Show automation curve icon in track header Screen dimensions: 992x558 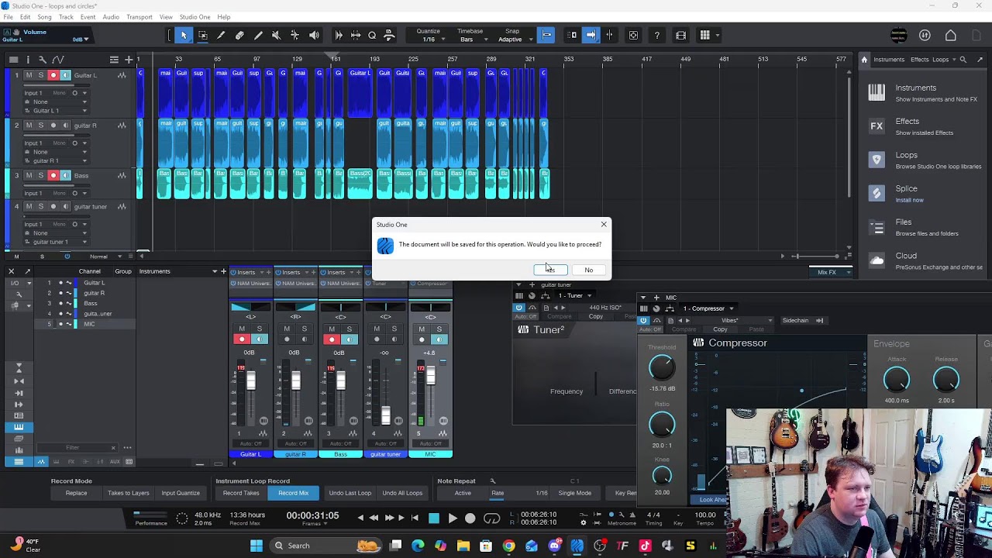(58, 60)
